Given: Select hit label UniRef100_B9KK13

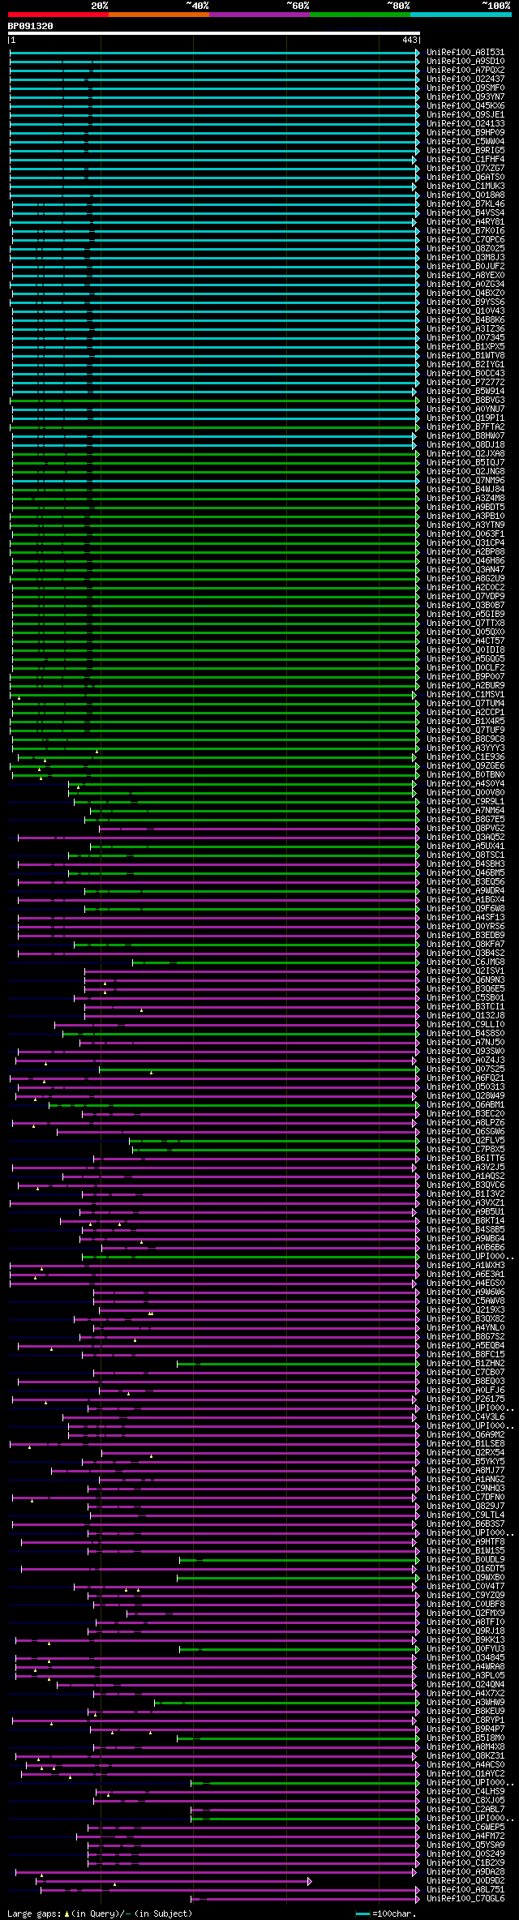Looking at the screenshot, I should coord(465,1640).
